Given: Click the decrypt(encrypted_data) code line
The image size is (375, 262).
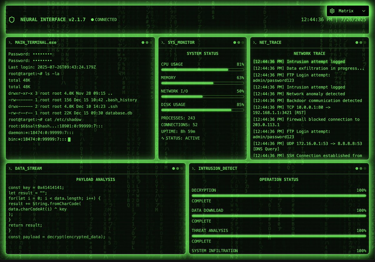Looking at the screenshot, I should 57,237.
